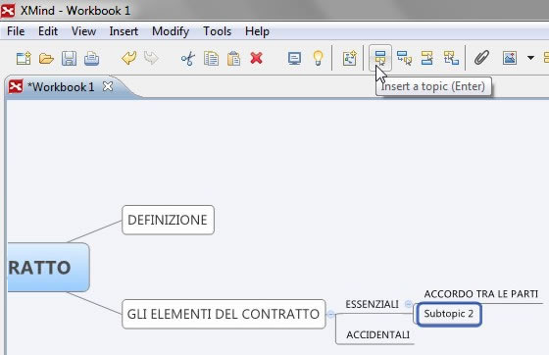Select GLI ELEMENTI DEL CONTRATTO topic
Screen dimensions: 549x355
224,314
